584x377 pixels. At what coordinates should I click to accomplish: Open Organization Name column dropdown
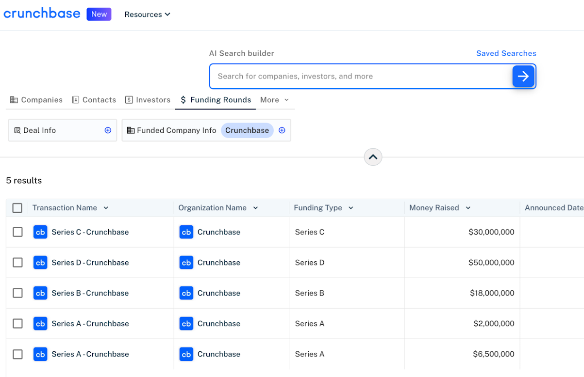[x=255, y=208]
